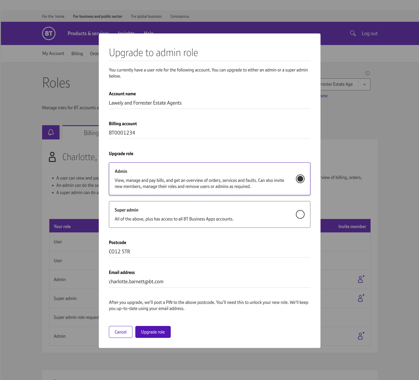Image resolution: width=419 pixels, height=380 pixels.
Task: Click email charlotte.barnett@bt.com
Action: click(x=136, y=282)
